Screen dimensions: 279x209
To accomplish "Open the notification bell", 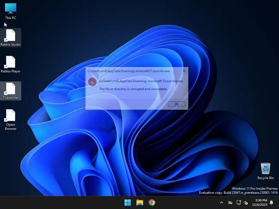I will pos(272,202).
